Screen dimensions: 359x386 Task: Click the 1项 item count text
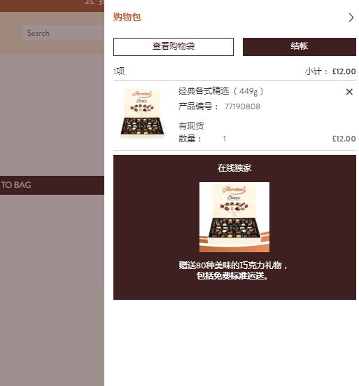point(119,71)
